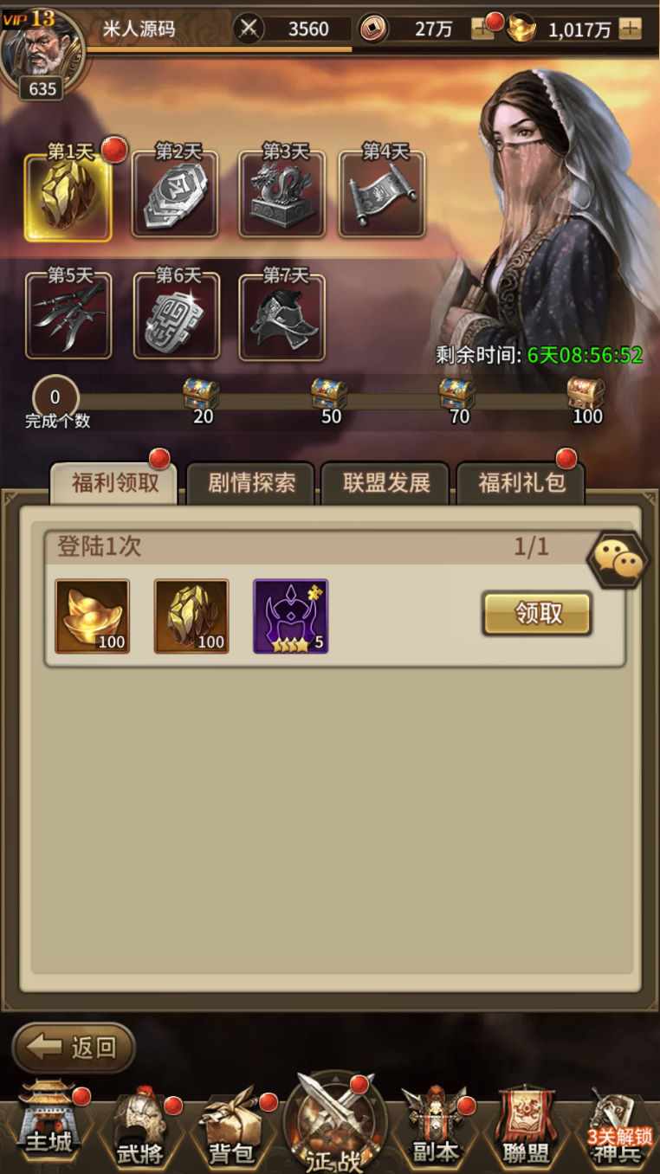The width and height of the screenshot is (660, 1174).
Task: Select the 第1天 gold ore reward
Action: tap(68, 196)
